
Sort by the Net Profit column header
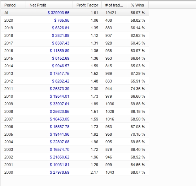click(49, 5)
